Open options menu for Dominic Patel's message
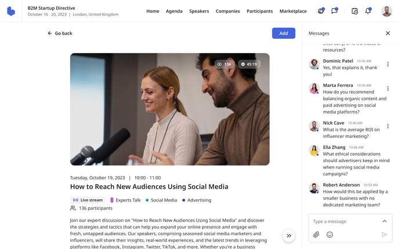The image size is (399, 249). tap(387, 64)
